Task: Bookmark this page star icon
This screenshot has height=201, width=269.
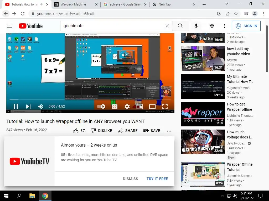Action: (x=236, y=14)
